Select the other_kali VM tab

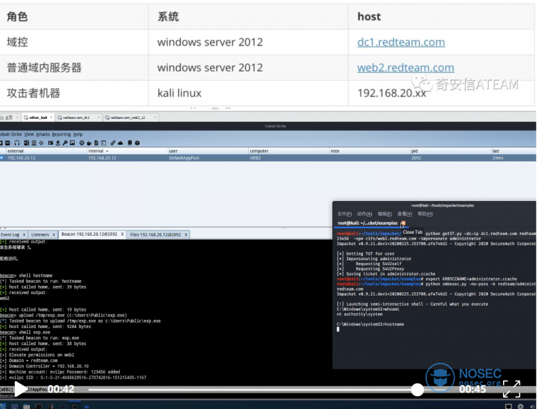38,118
